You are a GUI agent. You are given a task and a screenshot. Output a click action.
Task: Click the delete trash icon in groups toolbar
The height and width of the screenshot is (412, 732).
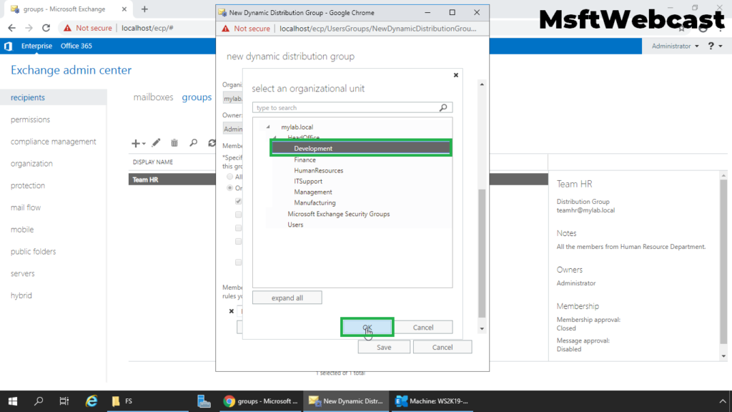click(x=174, y=143)
